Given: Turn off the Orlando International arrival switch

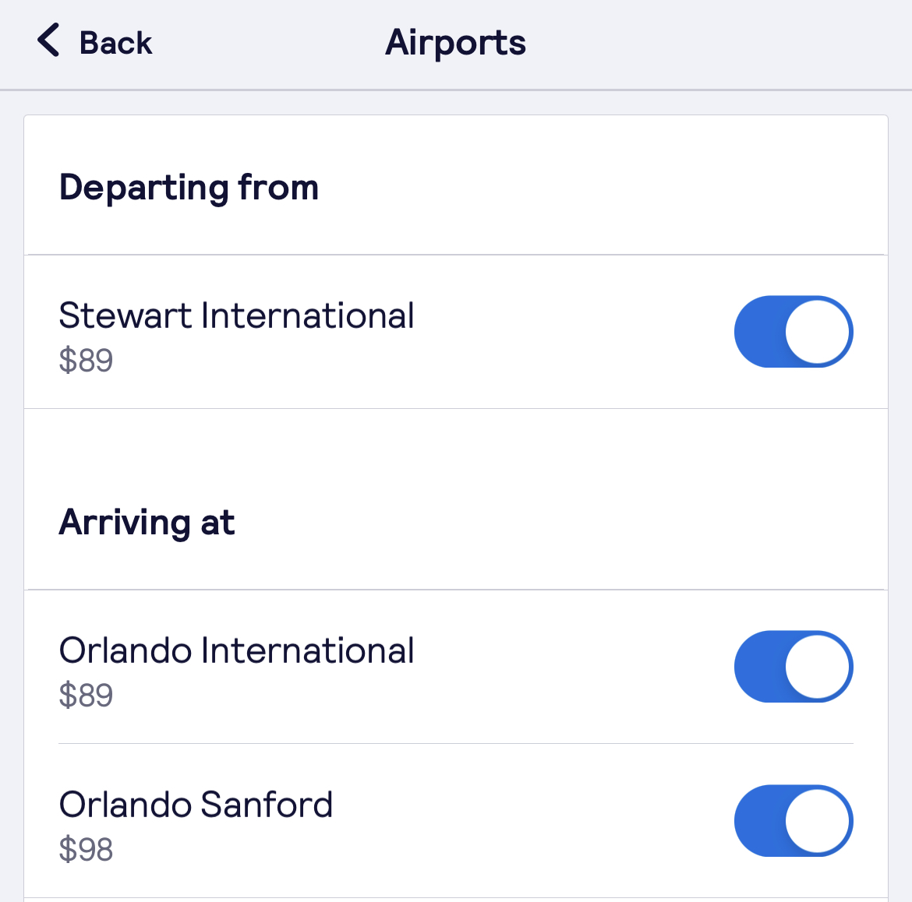Looking at the screenshot, I should [794, 667].
